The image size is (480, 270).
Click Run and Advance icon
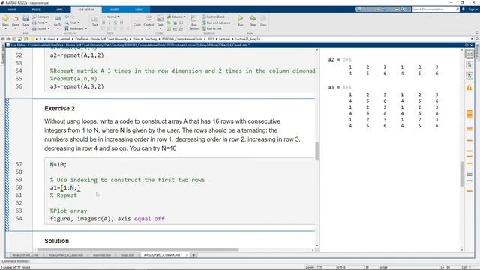tap(204, 22)
